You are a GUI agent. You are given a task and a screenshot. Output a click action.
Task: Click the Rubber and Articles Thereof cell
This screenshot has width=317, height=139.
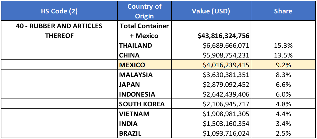(59, 31)
